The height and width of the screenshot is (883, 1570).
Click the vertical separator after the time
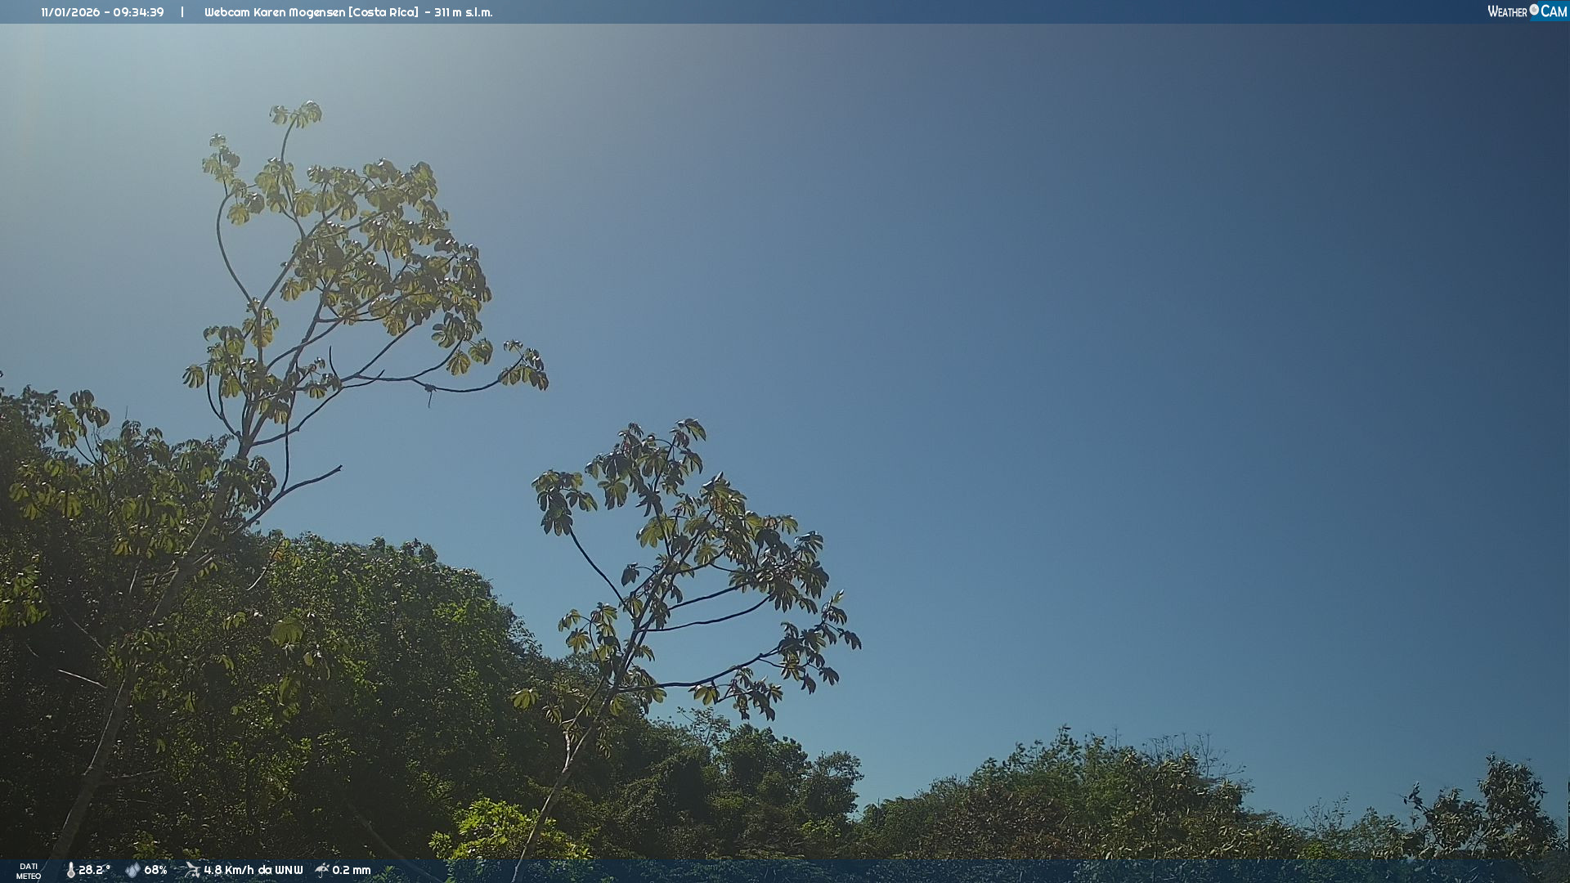coord(182,12)
